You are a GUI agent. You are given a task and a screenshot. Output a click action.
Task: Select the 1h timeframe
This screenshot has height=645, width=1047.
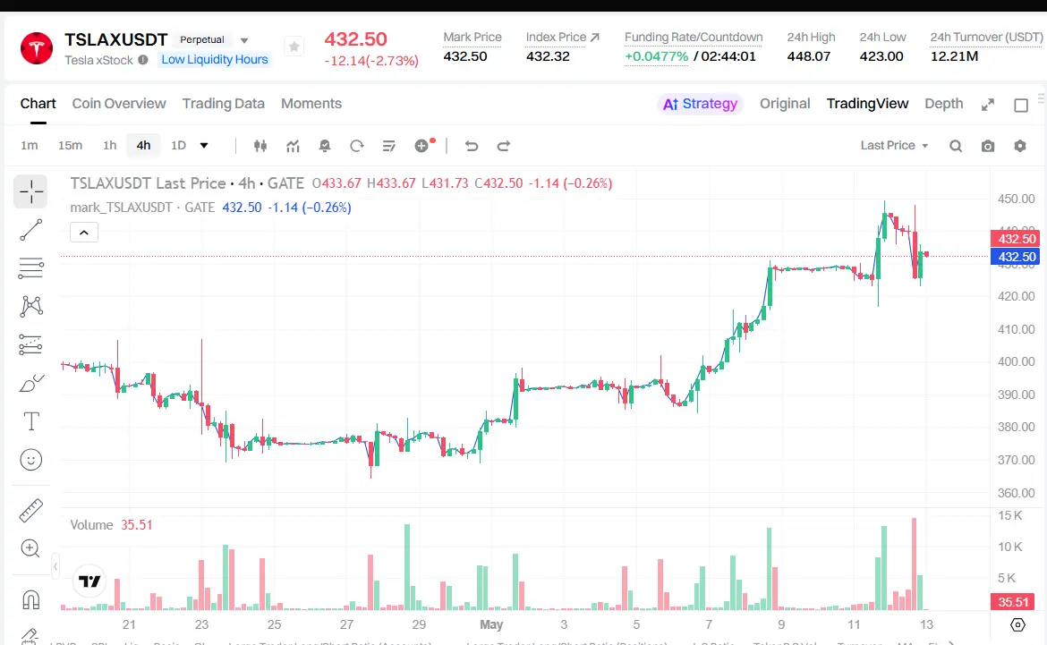pyautogui.click(x=109, y=146)
